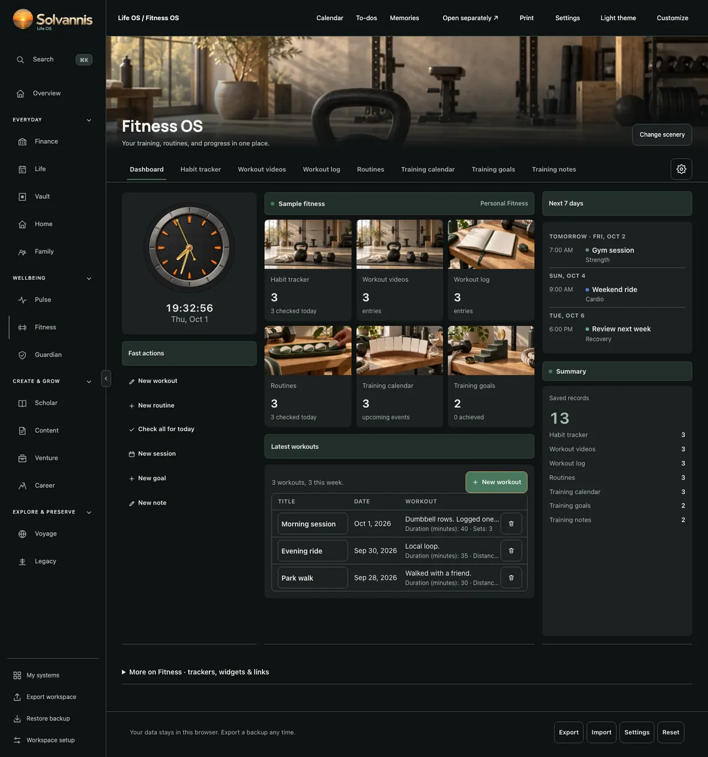Delete the Park walk workout row
The width and height of the screenshot is (708, 757).
511,578
